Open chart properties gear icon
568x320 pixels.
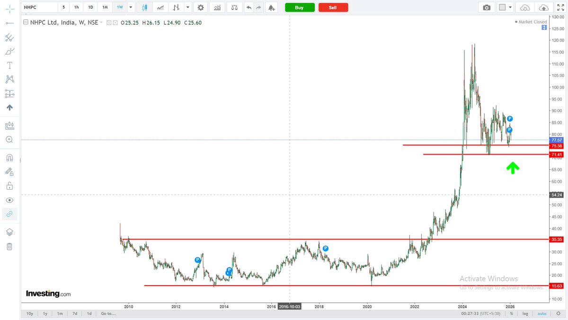coord(201,8)
